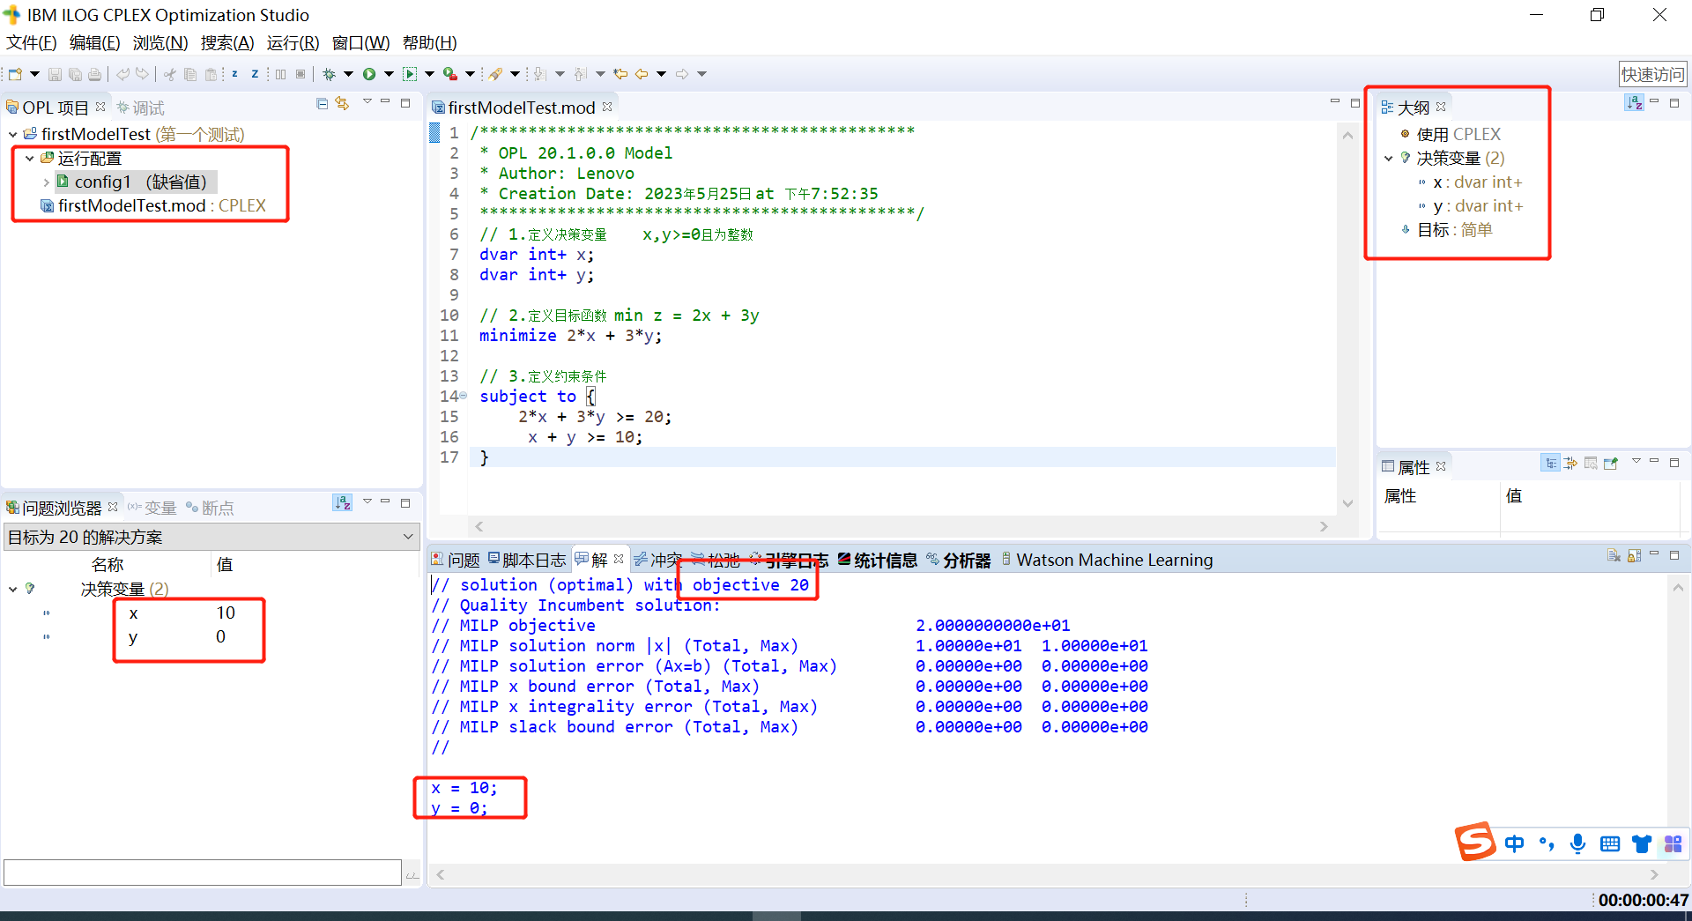Click Pin to Selection icon in the Properties panel
The width and height of the screenshot is (1692, 921).
1611,464
